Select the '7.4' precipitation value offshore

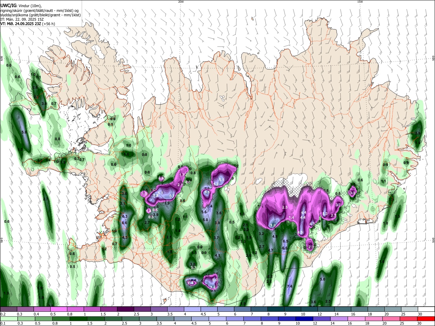point(290,287)
